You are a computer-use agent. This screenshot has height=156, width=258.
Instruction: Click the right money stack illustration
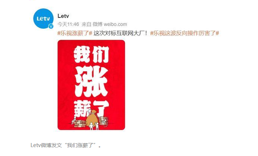coord(103,121)
